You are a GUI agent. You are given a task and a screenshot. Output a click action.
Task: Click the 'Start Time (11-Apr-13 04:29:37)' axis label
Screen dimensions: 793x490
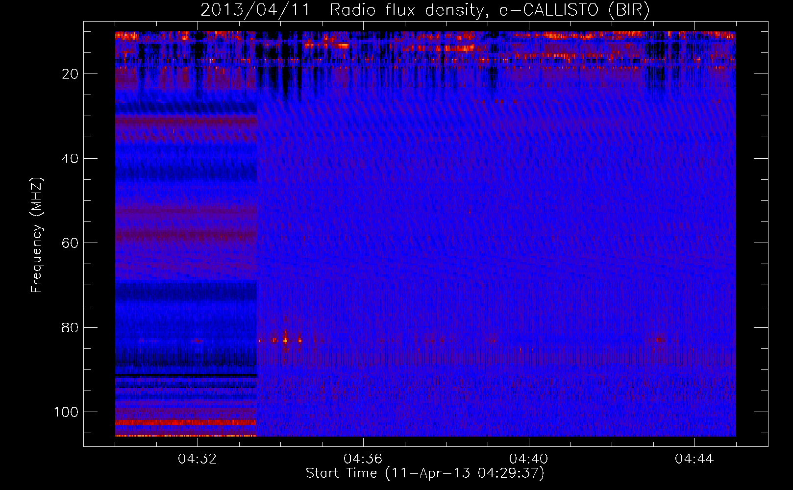[x=425, y=473]
